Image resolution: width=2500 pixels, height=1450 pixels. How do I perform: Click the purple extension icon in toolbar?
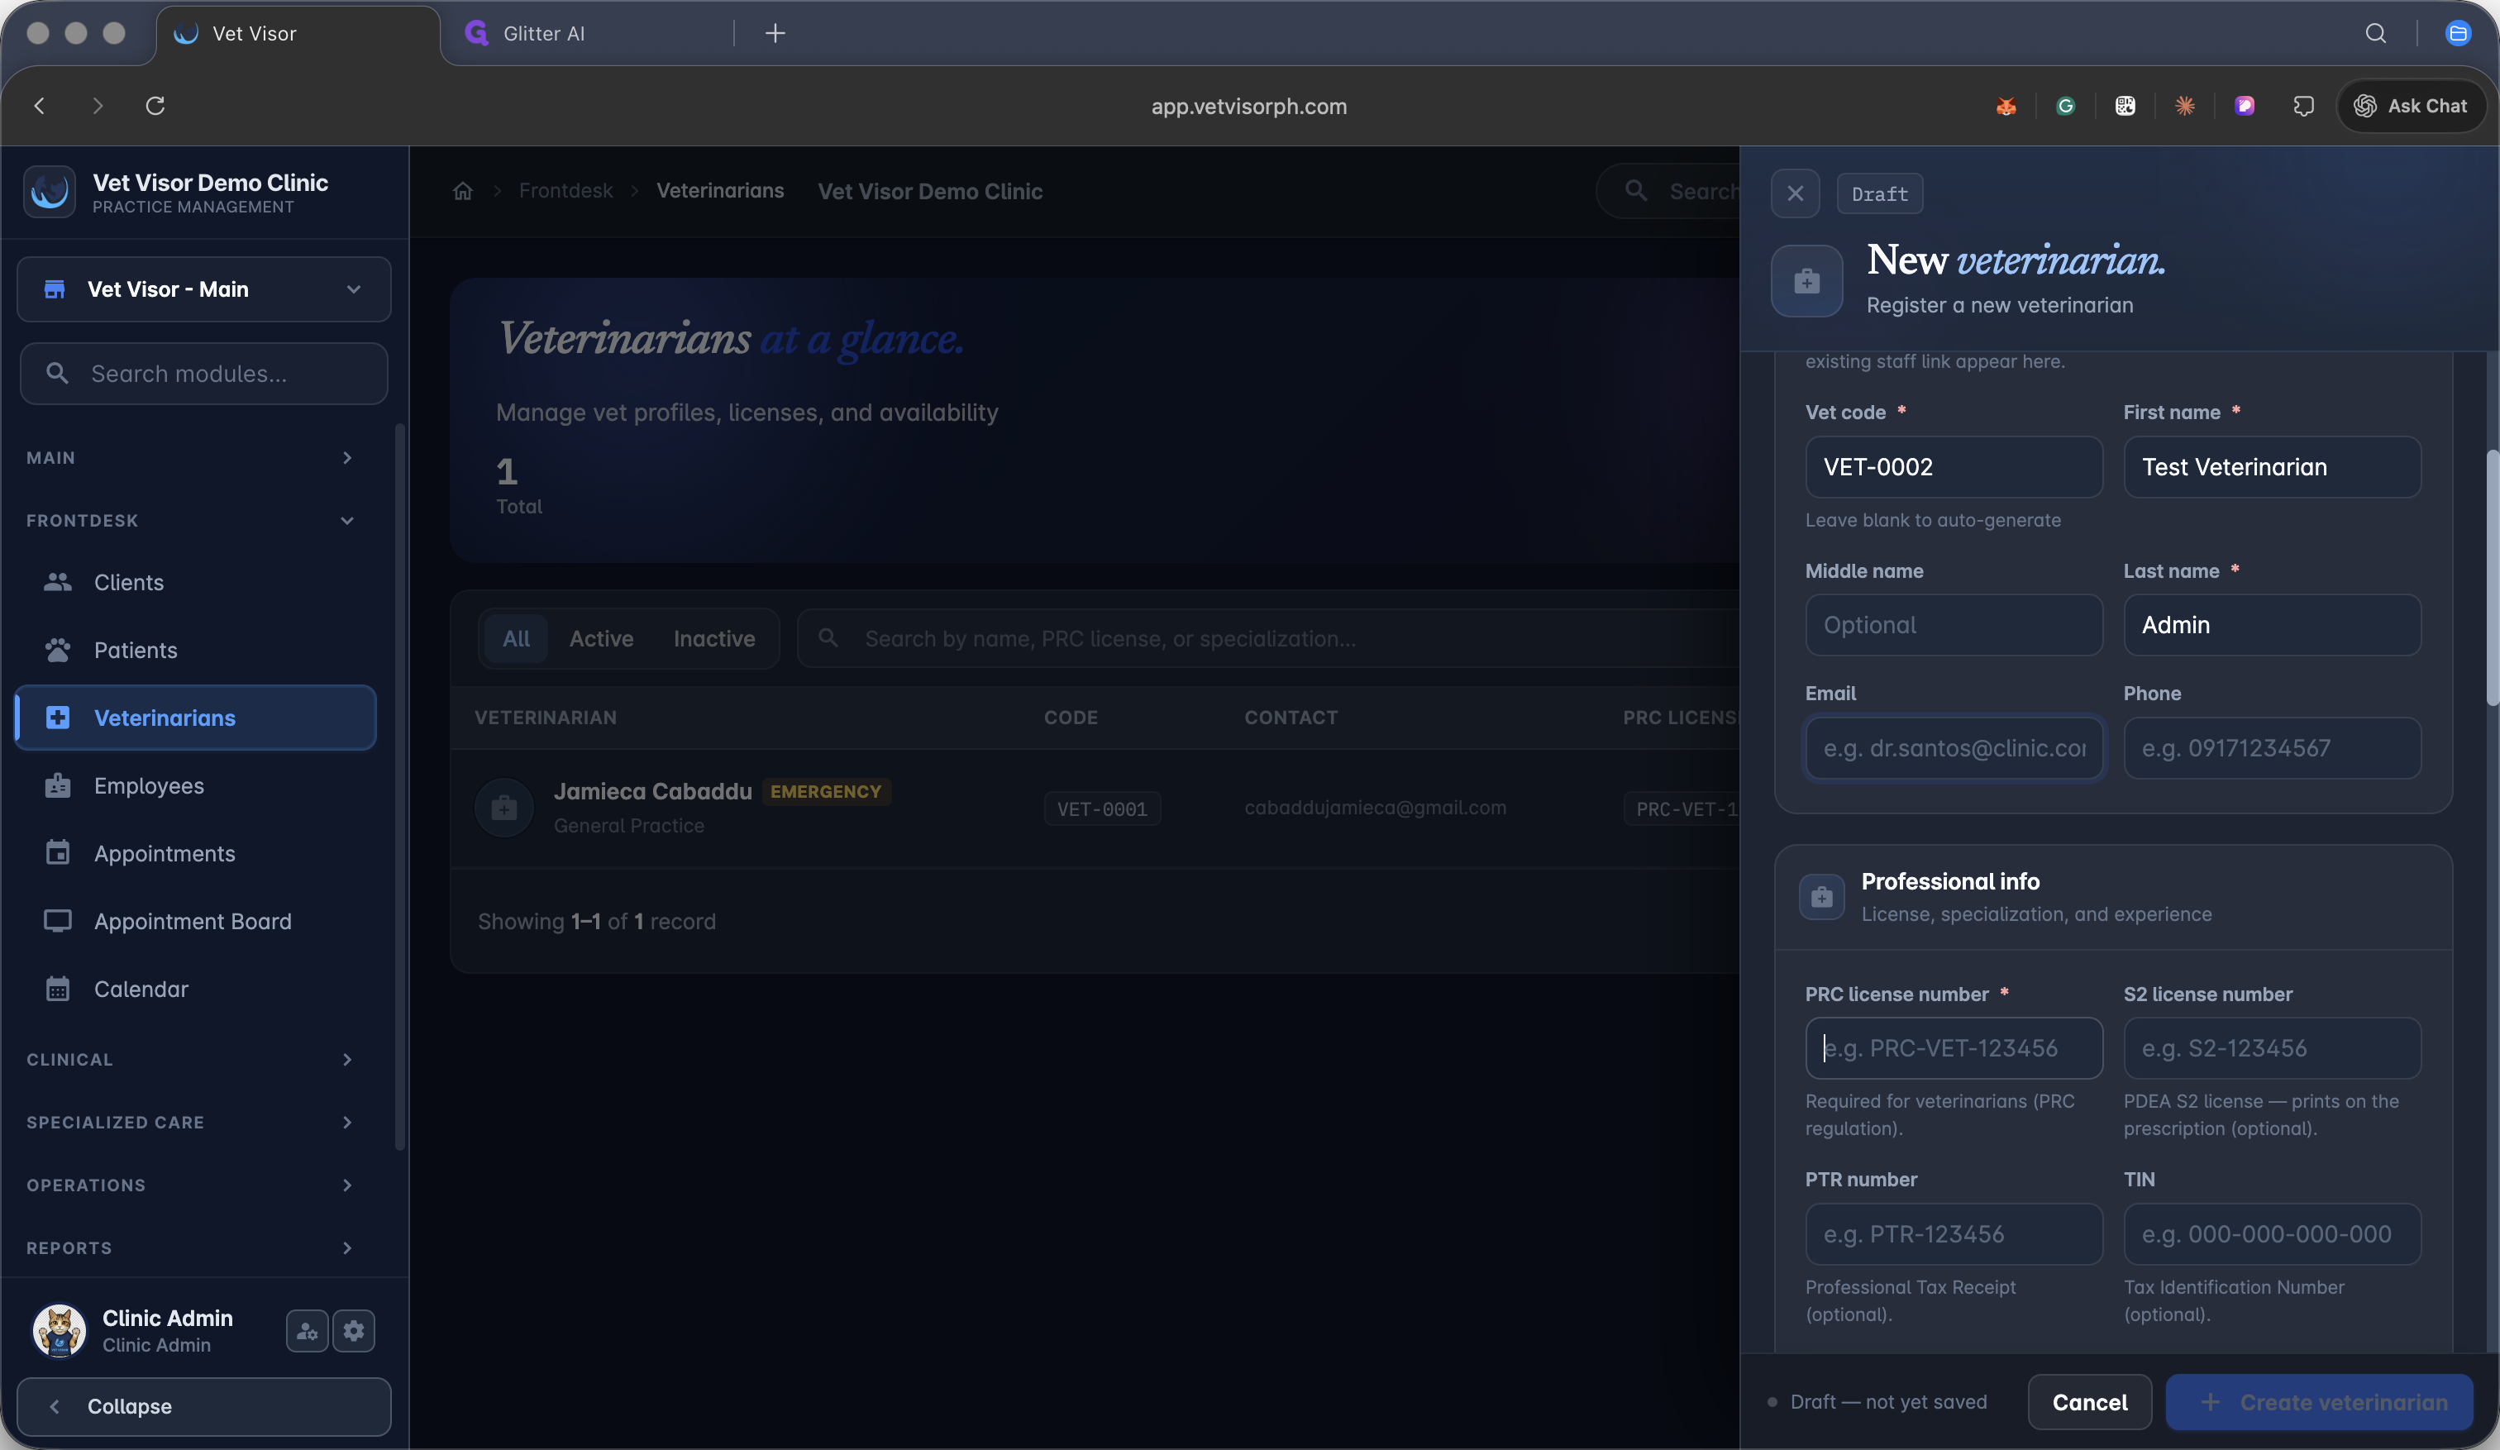coord(2244,106)
